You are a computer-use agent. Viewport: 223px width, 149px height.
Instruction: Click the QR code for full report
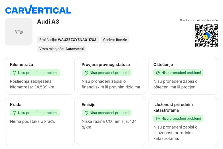click(206, 36)
